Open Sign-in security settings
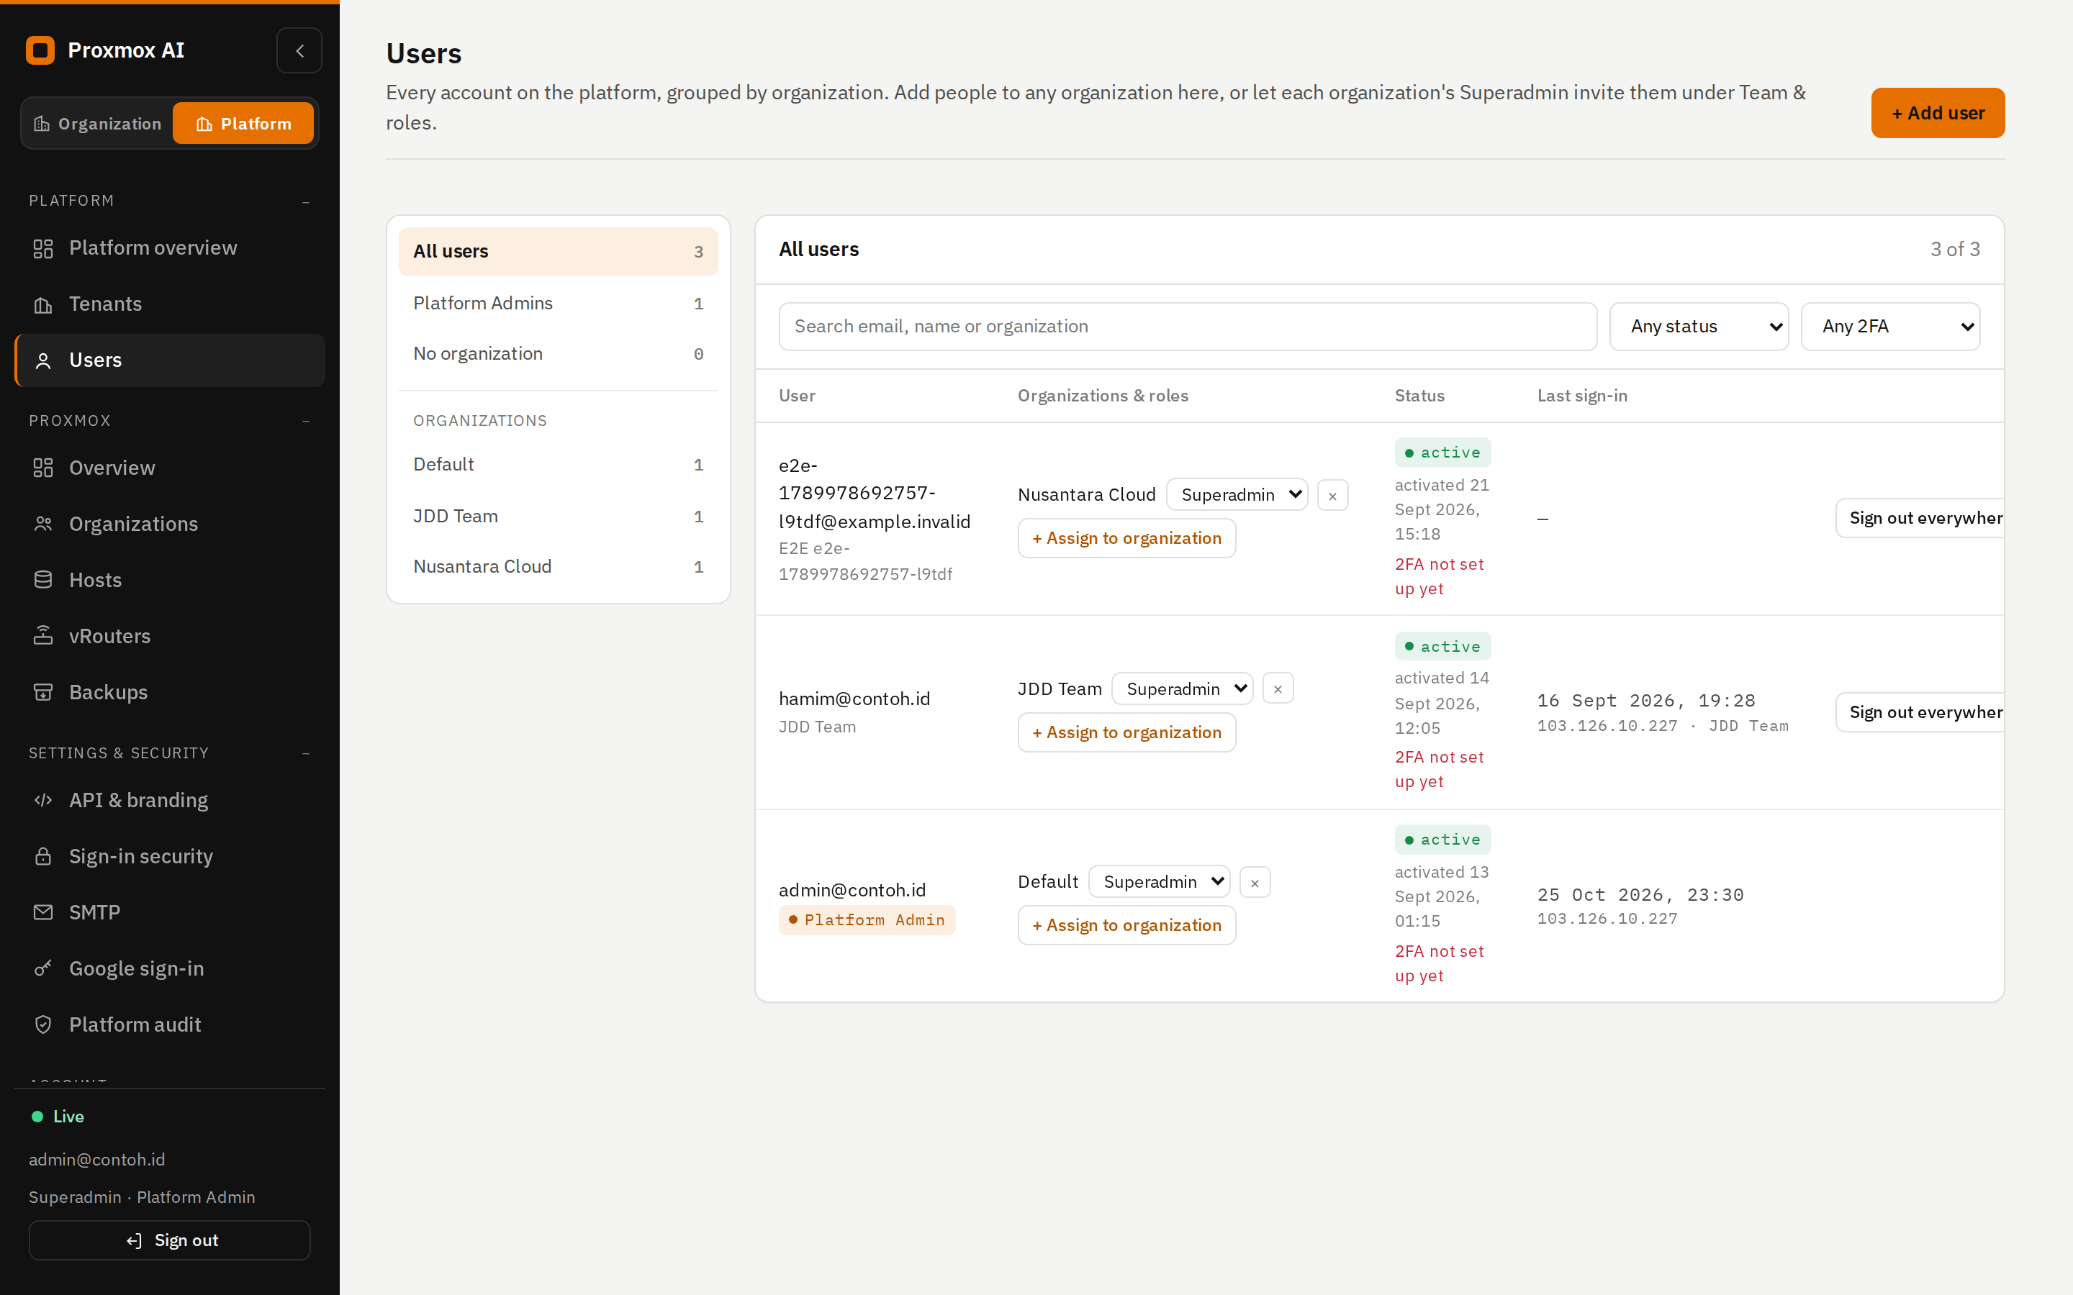This screenshot has width=2073, height=1295. click(x=170, y=856)
